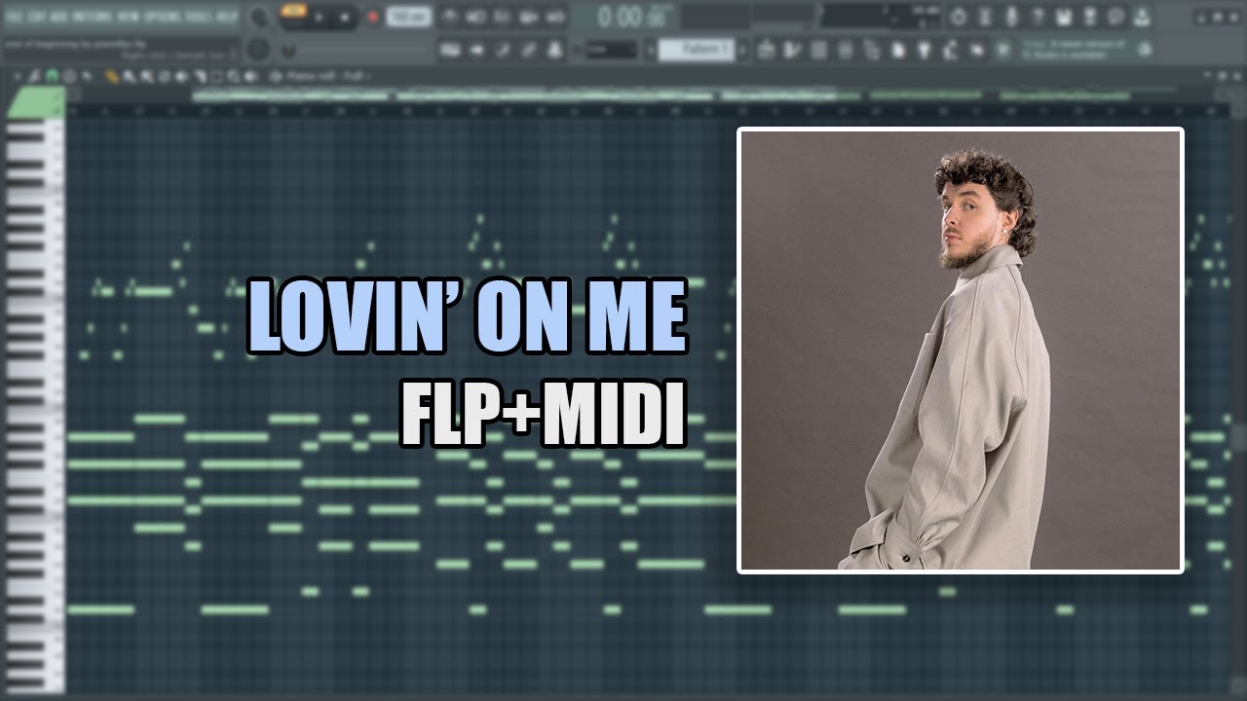
Task: Click the main pitch knob
Action: click(x=258, y=50)
